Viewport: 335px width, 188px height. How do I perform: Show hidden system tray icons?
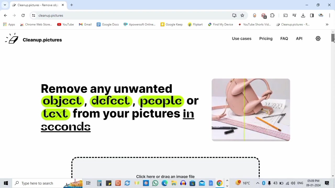coord(258,183)
